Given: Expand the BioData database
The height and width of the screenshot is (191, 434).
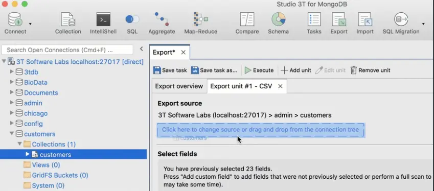Looking at the screenshot, I should [12, 82].
